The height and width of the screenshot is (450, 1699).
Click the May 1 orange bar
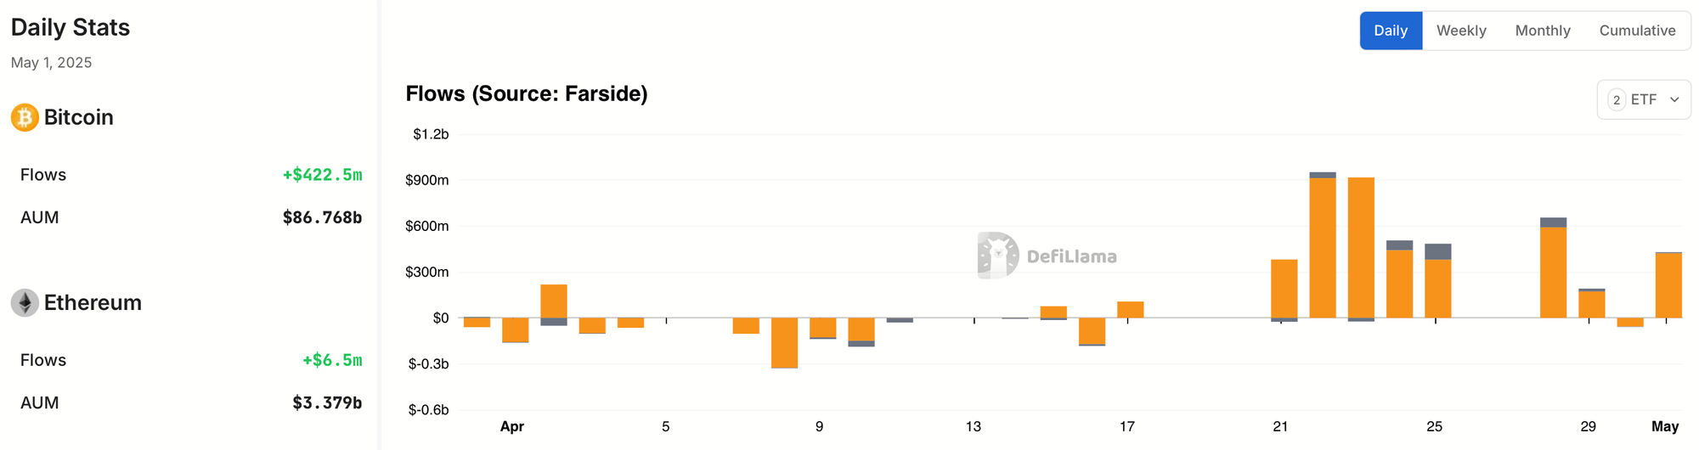(x=1668, y=285)
